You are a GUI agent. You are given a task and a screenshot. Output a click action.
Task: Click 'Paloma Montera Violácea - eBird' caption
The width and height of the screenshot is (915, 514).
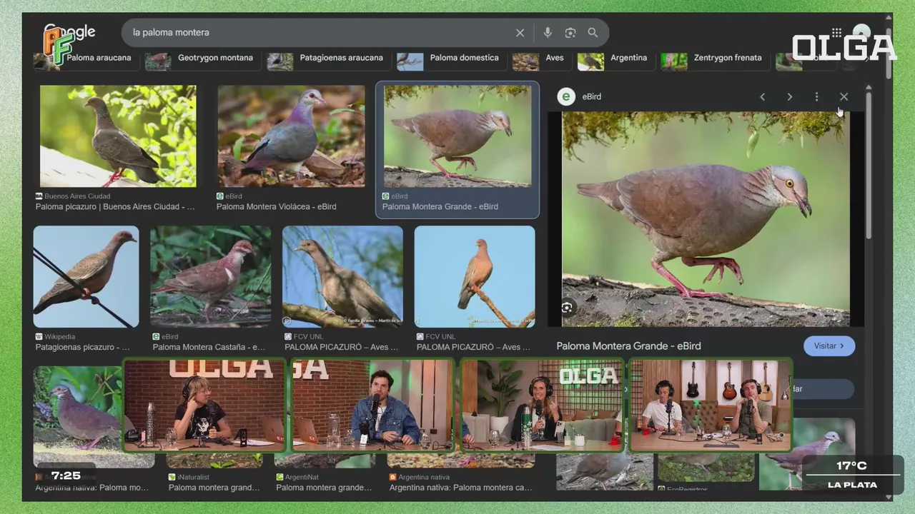pos(277,207)
